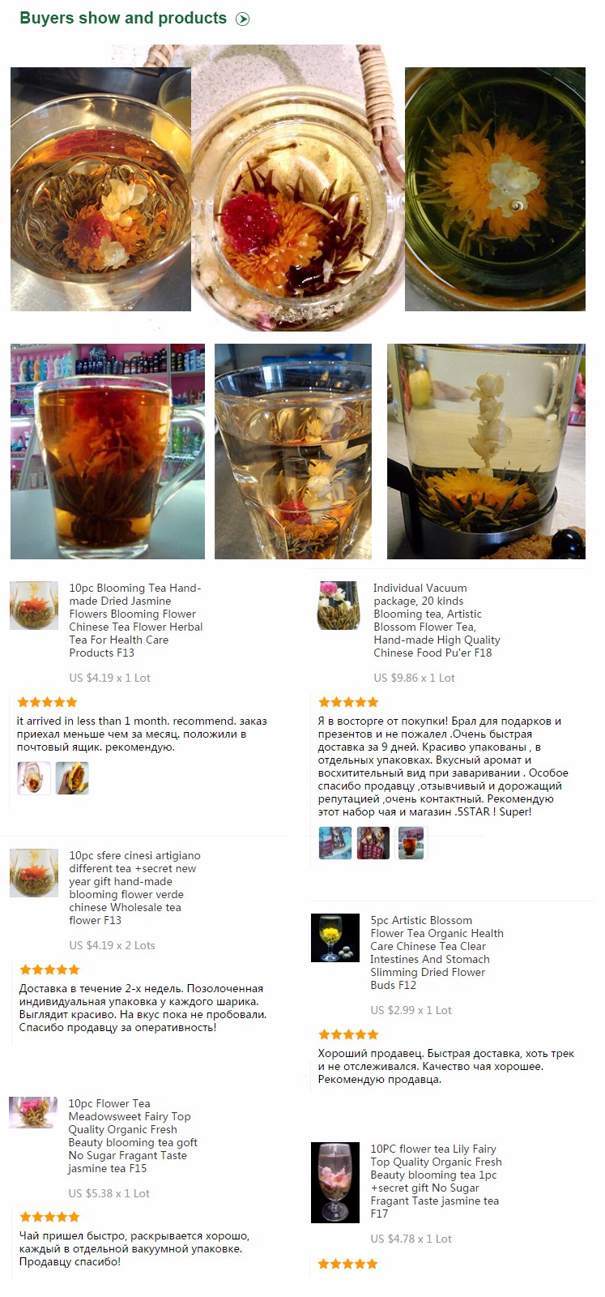This screenshot has width=605, height=1297.
Task: Open 10PC flower tea Lily Fairy title link
Action: coord(436,1181)
